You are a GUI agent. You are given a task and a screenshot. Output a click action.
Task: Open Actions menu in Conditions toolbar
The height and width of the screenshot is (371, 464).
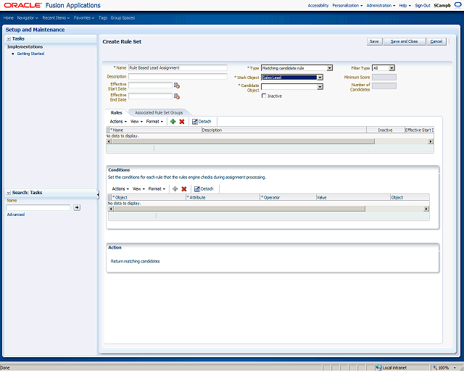(x=120, y=188)
